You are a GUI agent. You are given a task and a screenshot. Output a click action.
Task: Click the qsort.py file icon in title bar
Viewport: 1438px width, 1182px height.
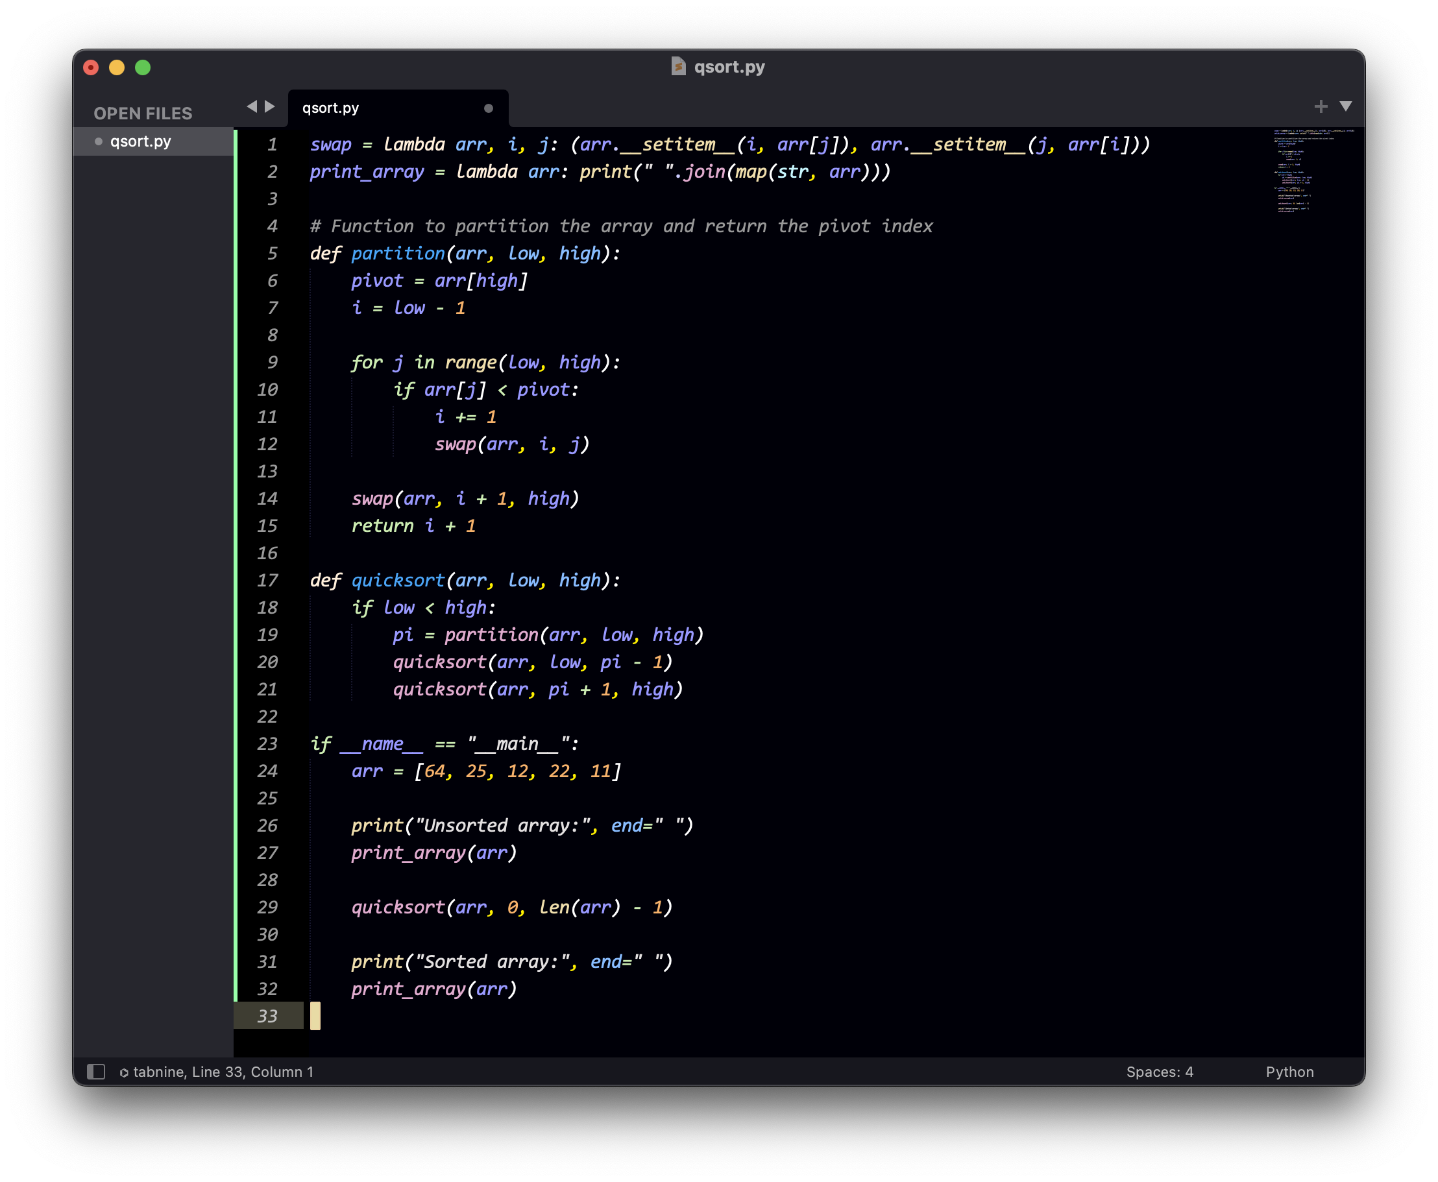[678, 66]
